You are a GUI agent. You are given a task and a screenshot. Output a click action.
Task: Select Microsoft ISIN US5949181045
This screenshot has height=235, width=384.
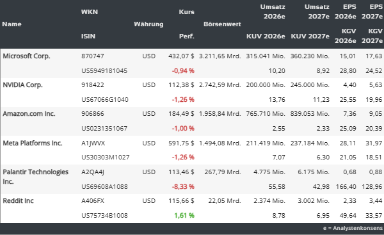click(104, 71)
